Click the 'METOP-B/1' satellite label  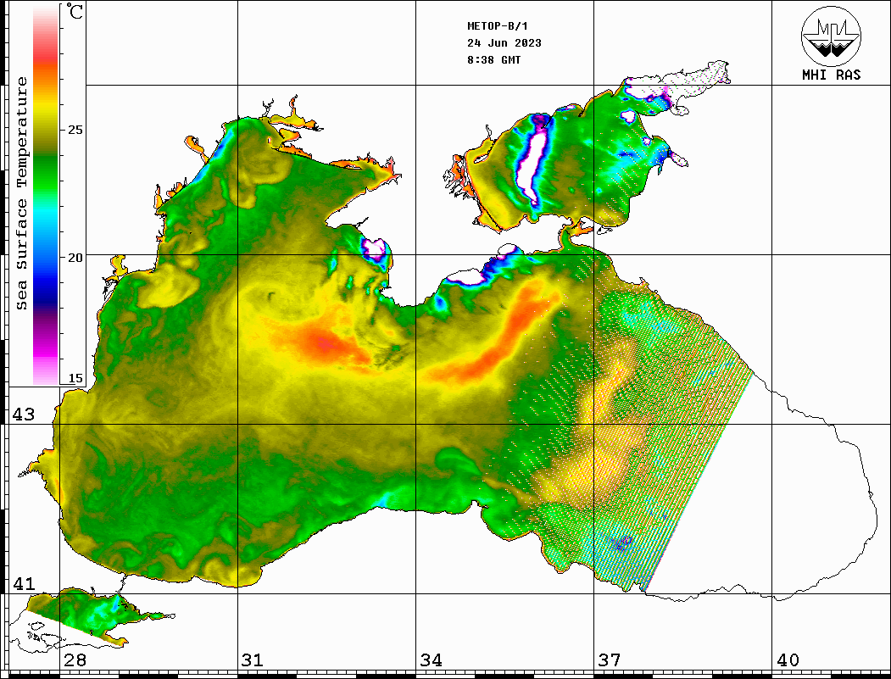point(498,26)
